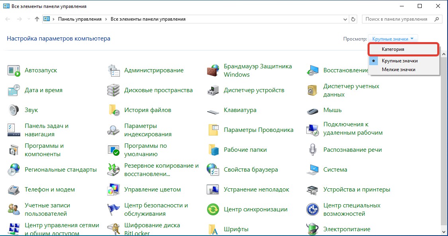Open the Восстановление icon

(x=312, y=70)
